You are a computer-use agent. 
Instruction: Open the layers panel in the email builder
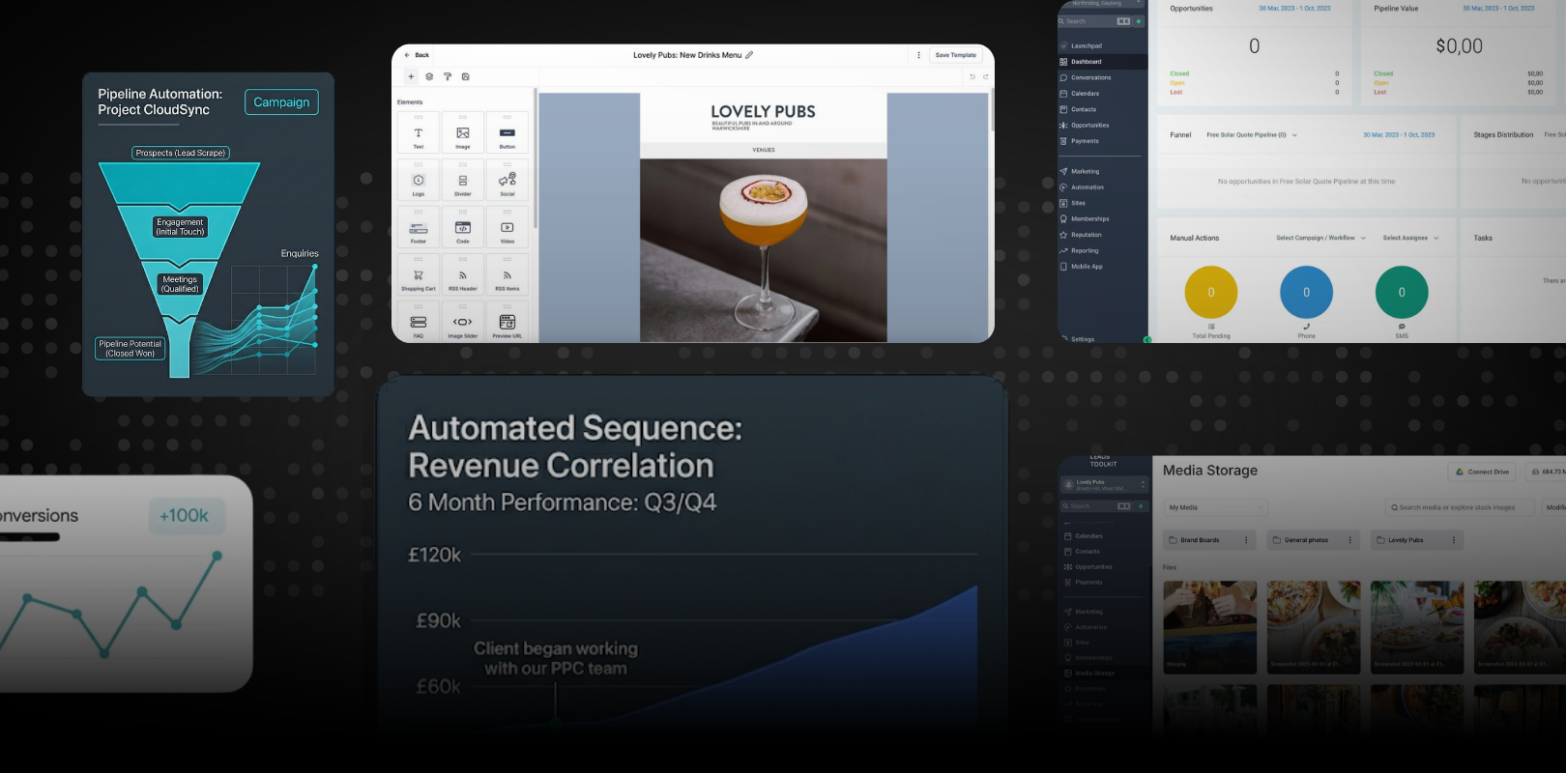point(429,76)
